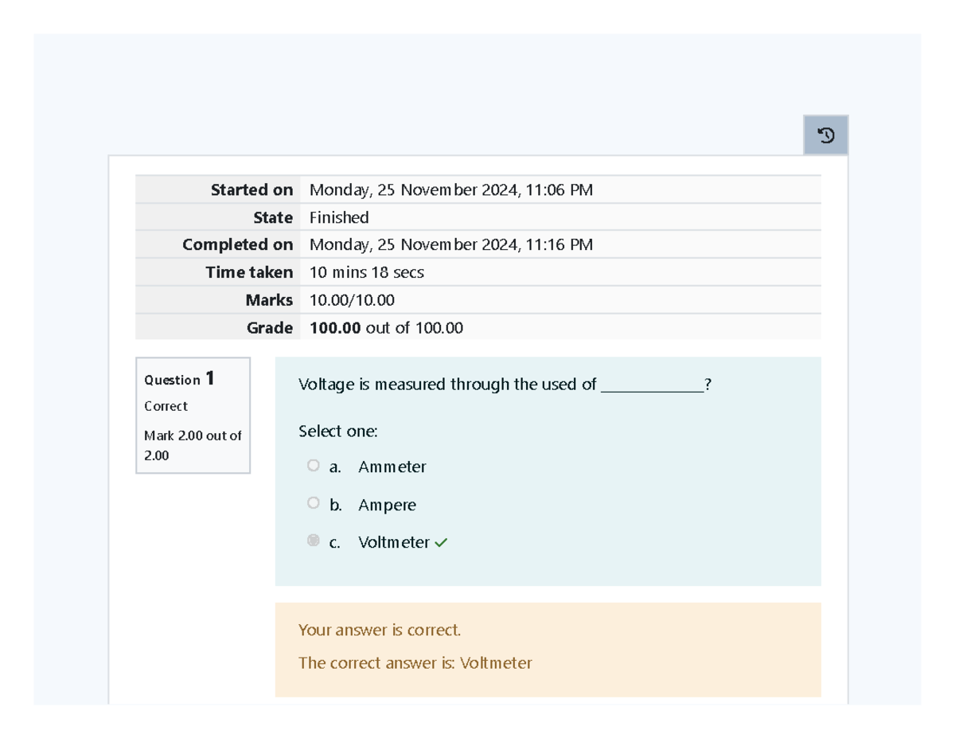Click the 'Marks' row label
This screenshot has width=955, height=738.
click(x=269, y=300)
